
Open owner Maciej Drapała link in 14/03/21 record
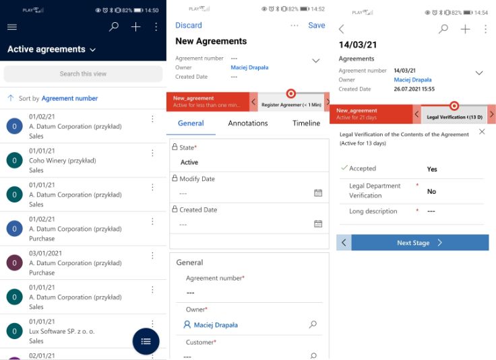click(412, 80)
